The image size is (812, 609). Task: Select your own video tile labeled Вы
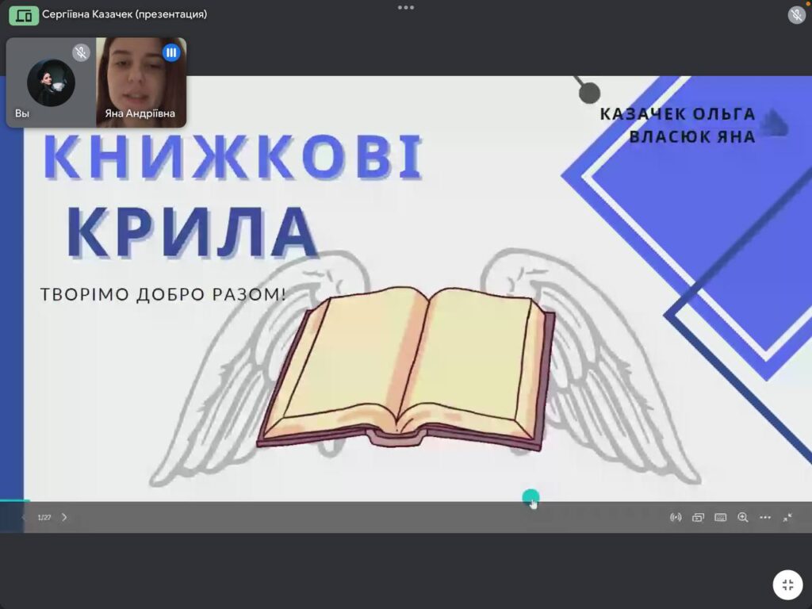(x=52, y=83)
